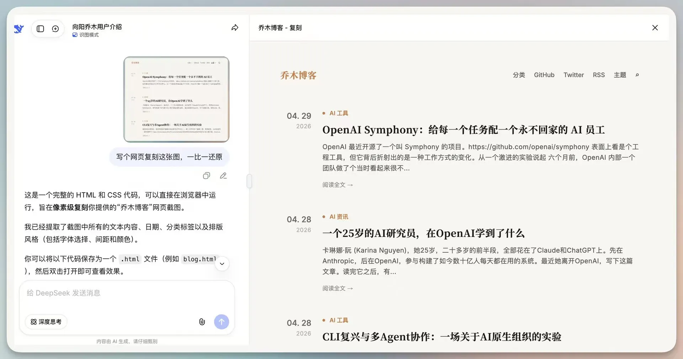This screenshot has height=359, width=683.
Task: Open the uploaded blog screenshot thumbnail
Action: (x=176, y=100)
